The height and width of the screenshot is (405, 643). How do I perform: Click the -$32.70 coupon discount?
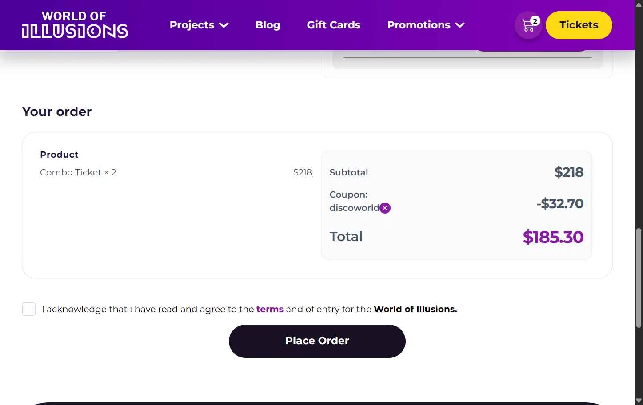coord(560,204)
